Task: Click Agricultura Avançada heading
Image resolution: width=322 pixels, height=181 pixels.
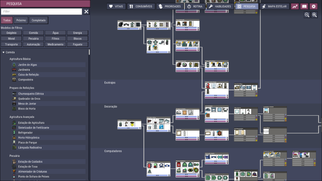Action: [22, 117]
